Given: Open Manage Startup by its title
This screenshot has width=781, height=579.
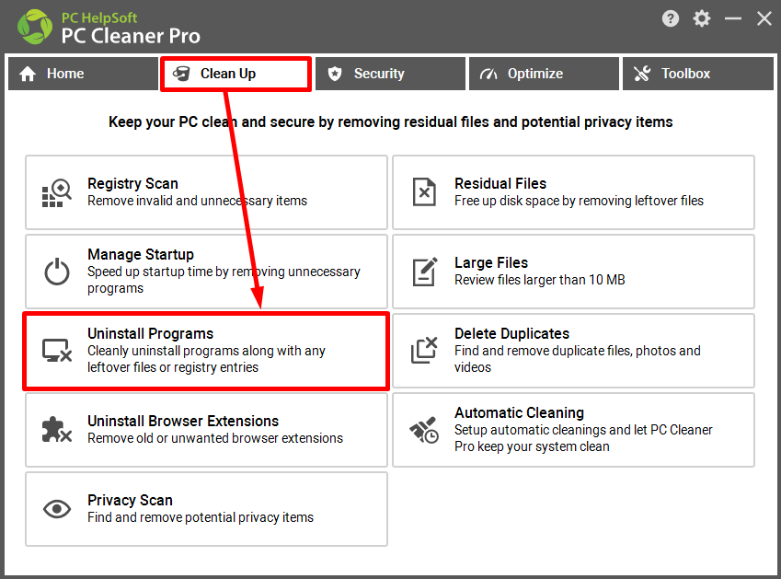Looking at the screenshot, I should pyautogui.click(x=141, y=254).
